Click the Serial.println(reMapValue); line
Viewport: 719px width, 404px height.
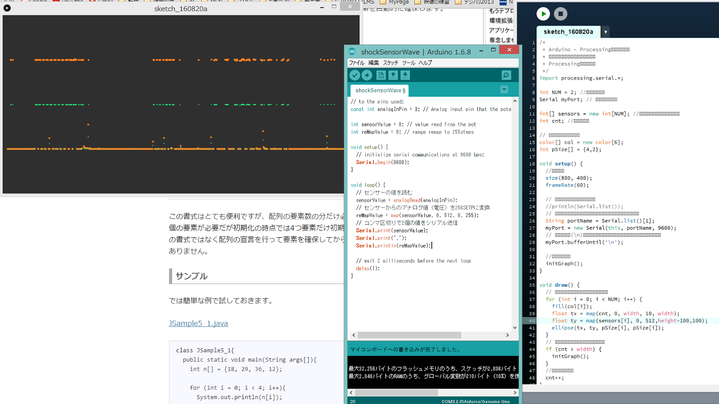pyautogui.click(x=393, y=246)
